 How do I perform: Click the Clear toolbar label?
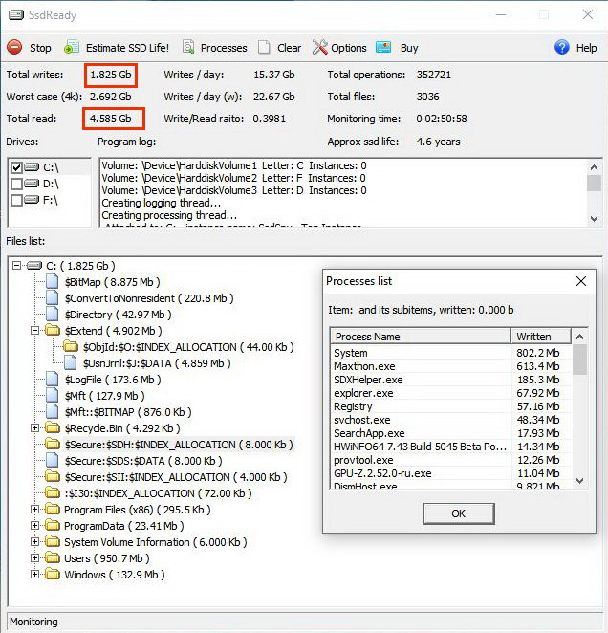tap(289, 48)
